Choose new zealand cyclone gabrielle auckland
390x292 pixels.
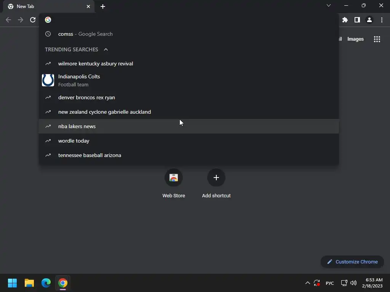click(189, 112)
